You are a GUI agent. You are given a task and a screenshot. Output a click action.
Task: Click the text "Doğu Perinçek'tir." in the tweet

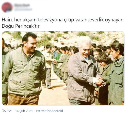21,26
